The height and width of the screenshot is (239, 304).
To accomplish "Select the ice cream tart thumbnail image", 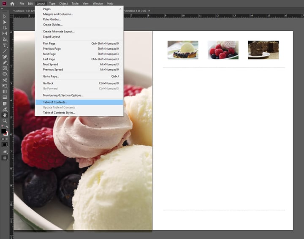I will (183, 50).
